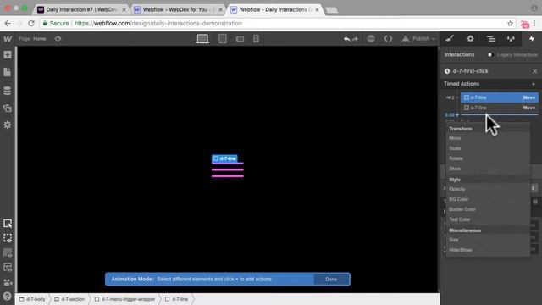Open the export code icon
The height and width of the screenshot is (305, 542).
388,39
